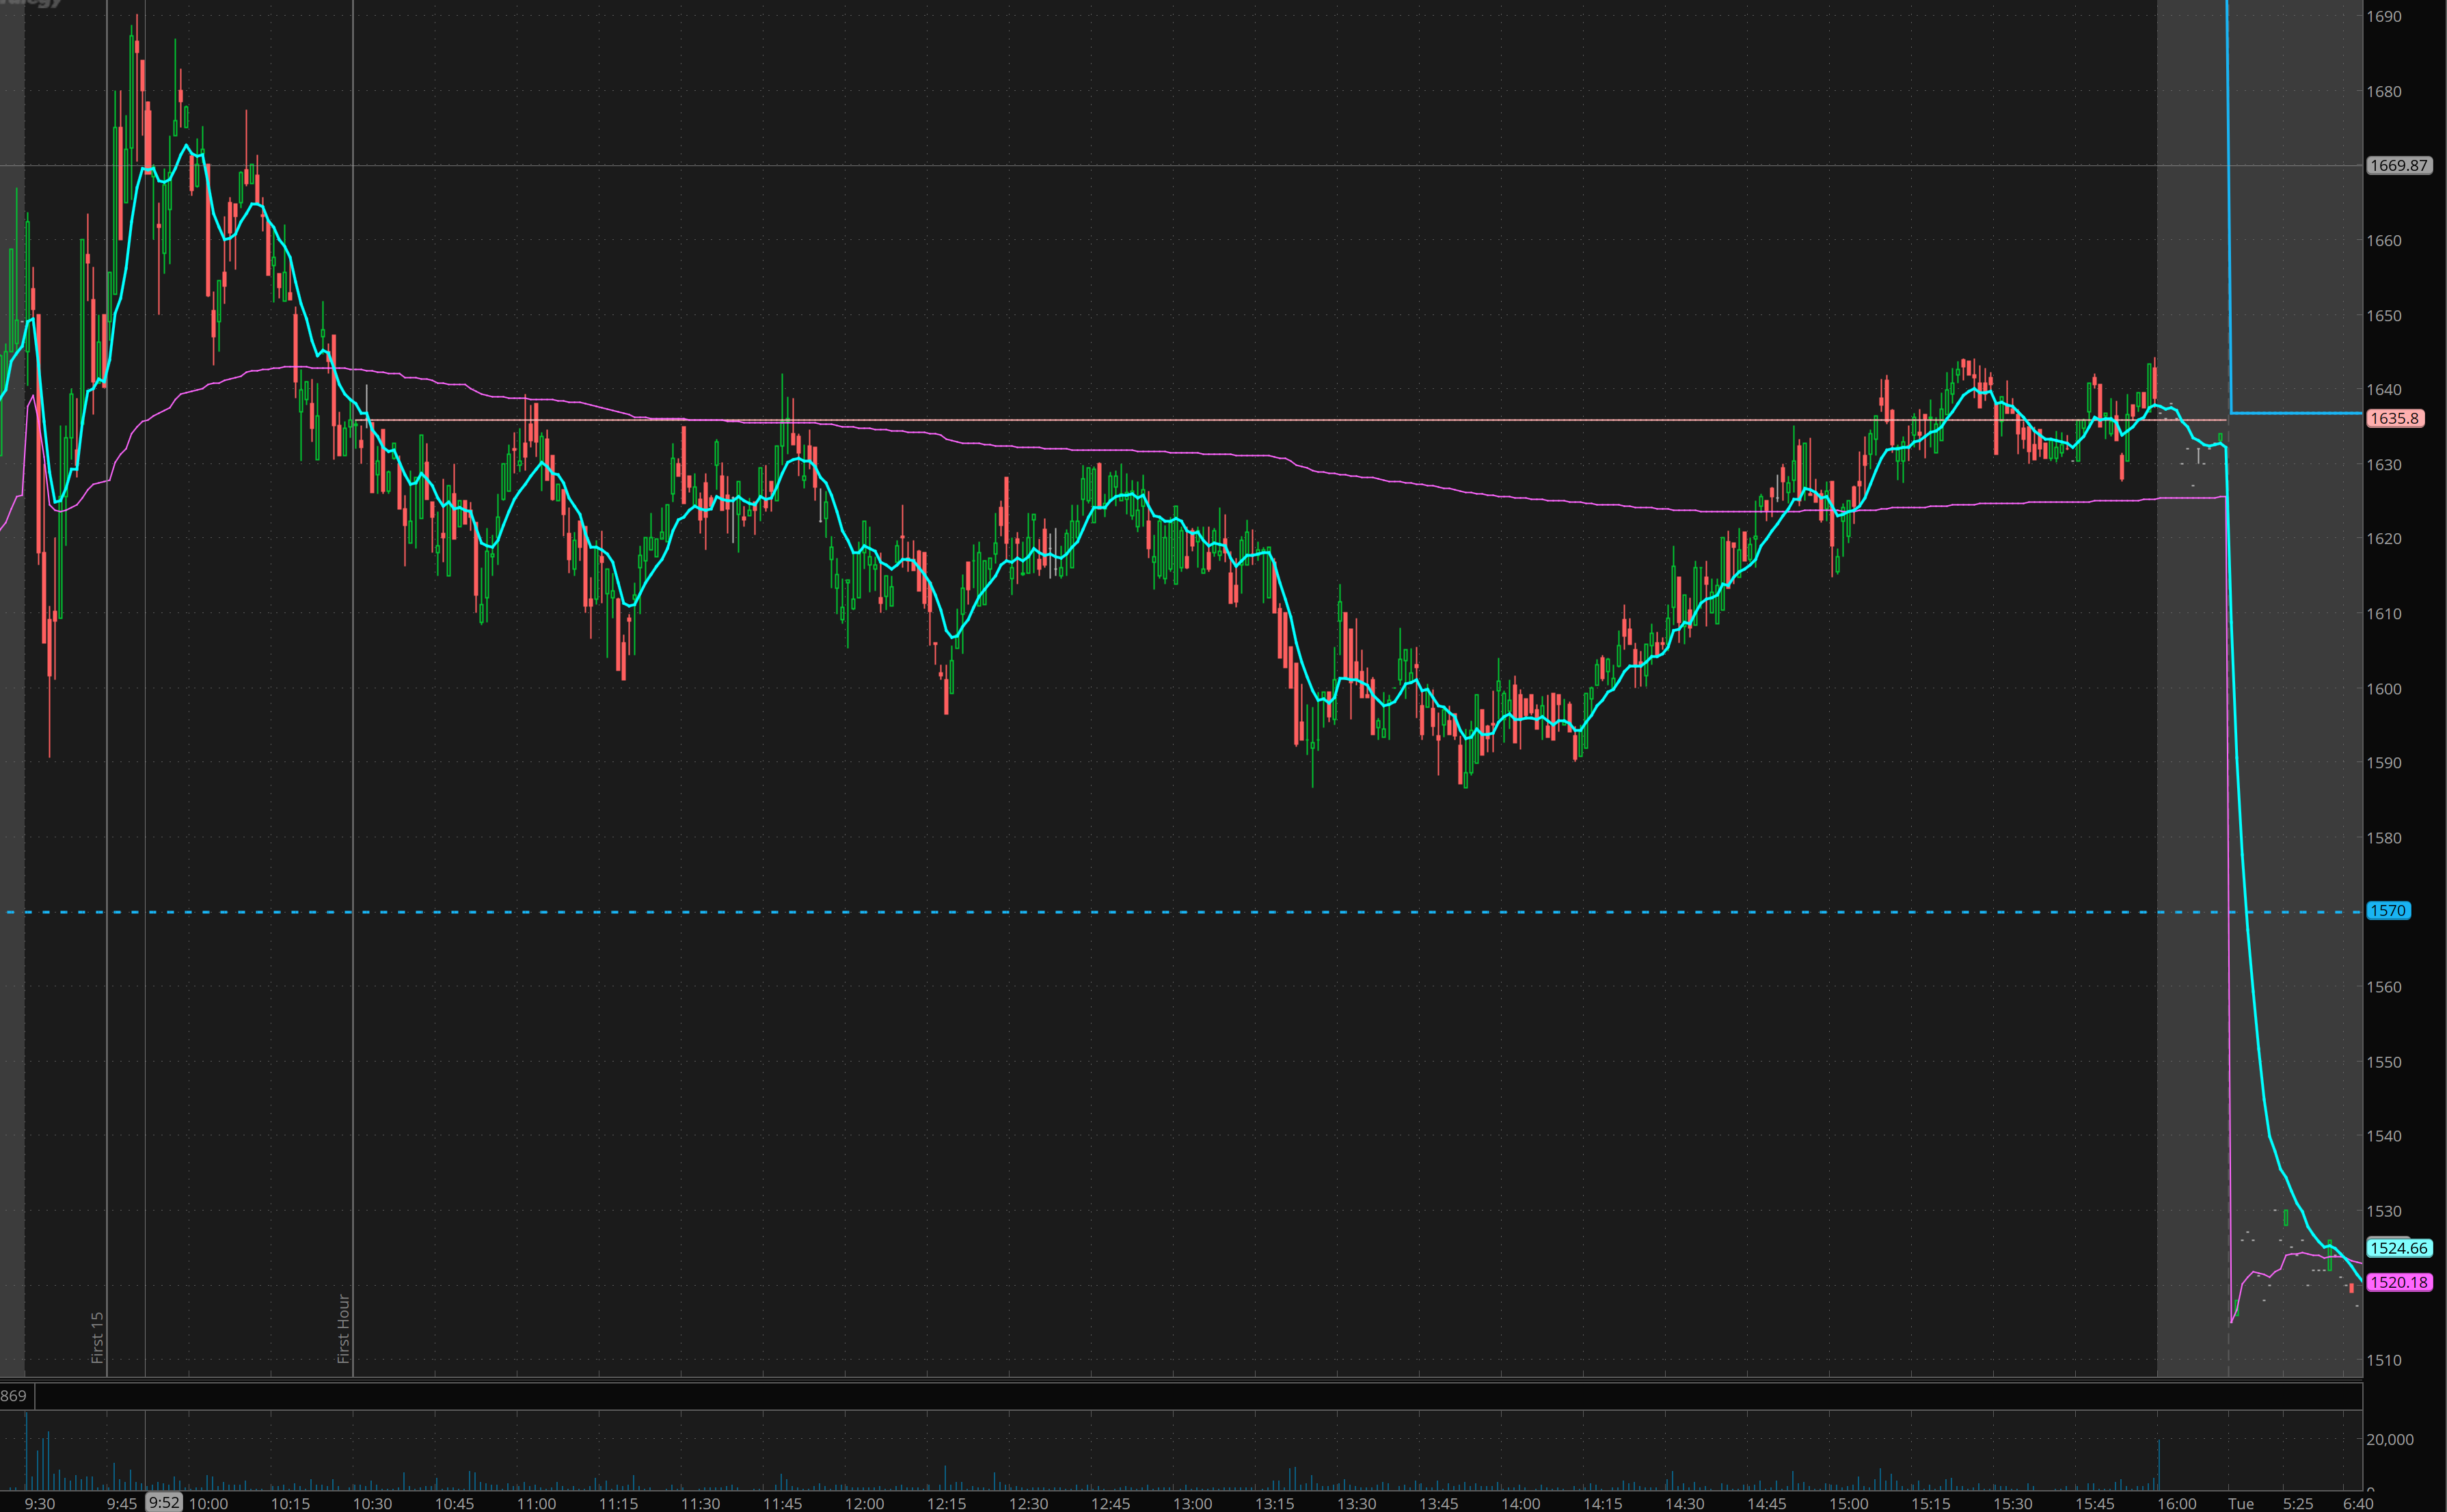Select the magenta 1520.18 value label
2447x1512 pixels.
pyautogui.click(x=2398, y=1282)
